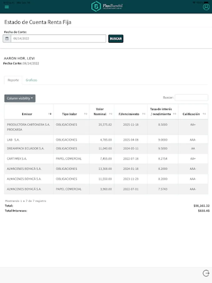
Task: Click the 8.5000 interest rate
Action: [163, 125]
